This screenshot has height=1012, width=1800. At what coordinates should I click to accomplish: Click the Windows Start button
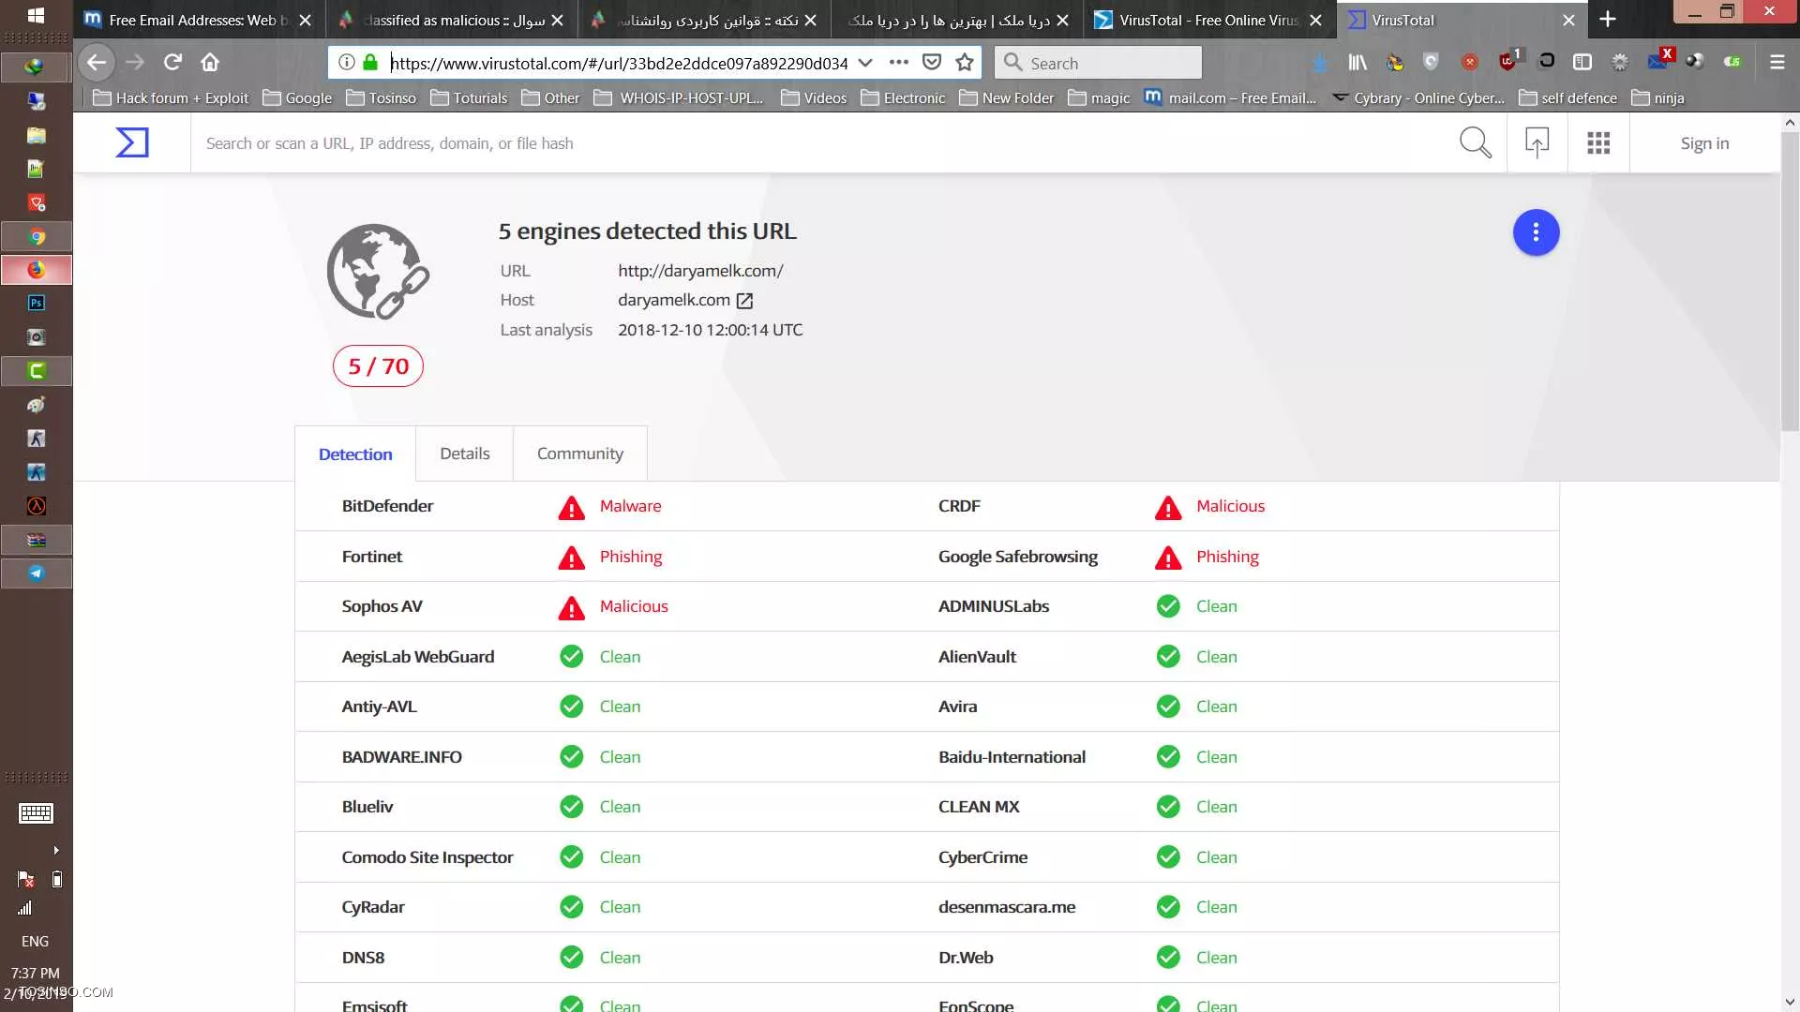(x=36, y=15)
